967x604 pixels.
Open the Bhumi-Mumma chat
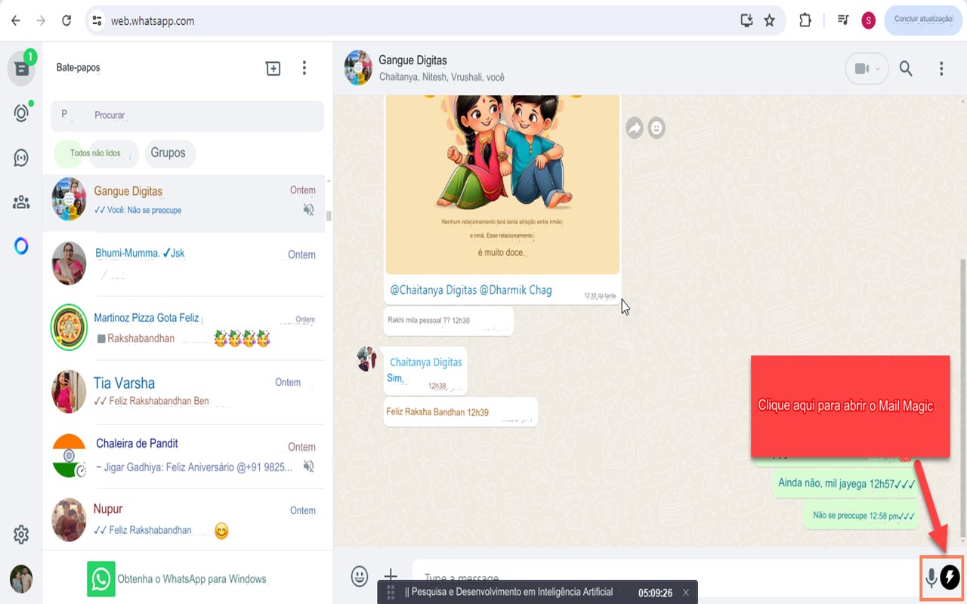tap(184, 263)
